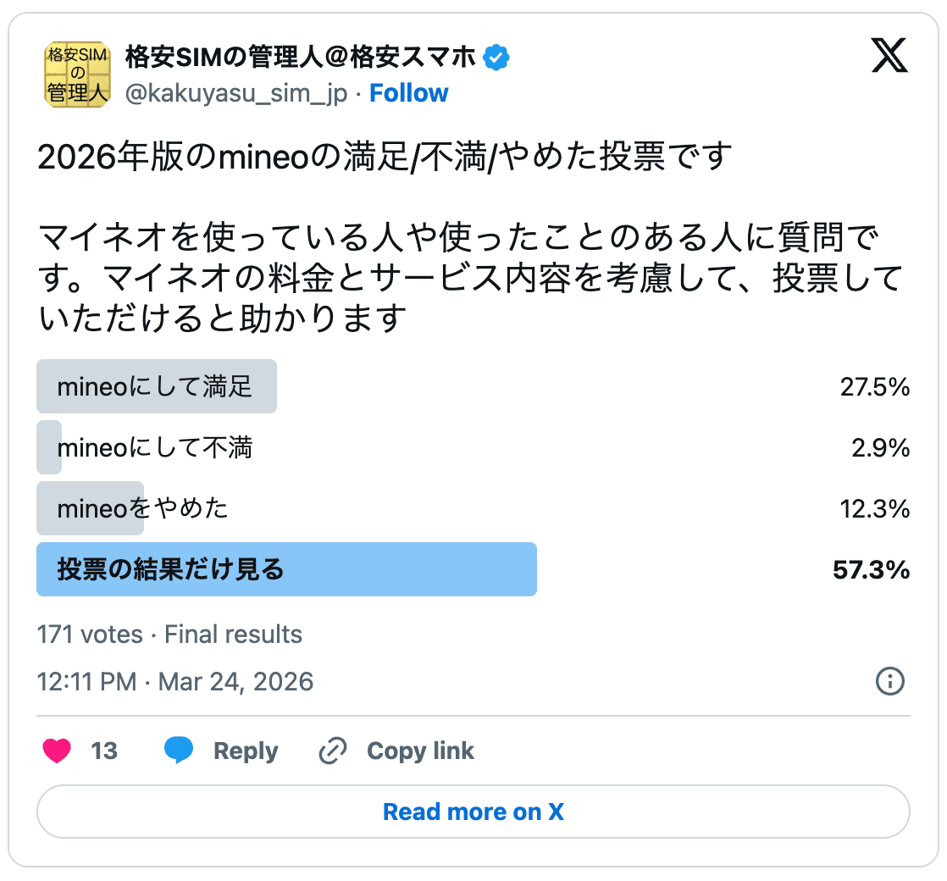Screen dimensions: 947x881
Task: Like the tweet with the heart icon
Action: tap(56, 751)
